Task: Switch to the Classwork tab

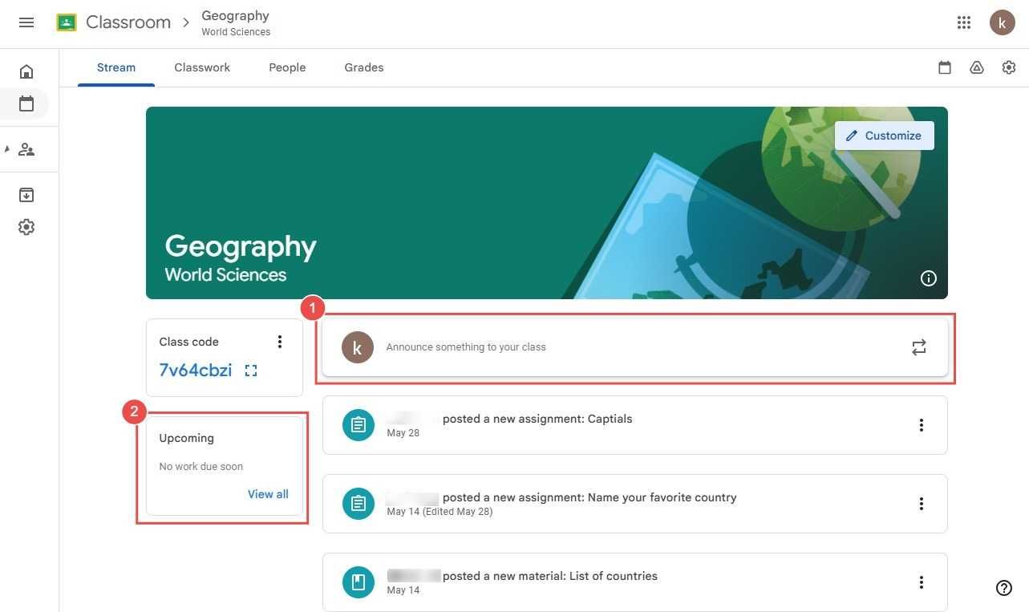Action: (202, 67)
